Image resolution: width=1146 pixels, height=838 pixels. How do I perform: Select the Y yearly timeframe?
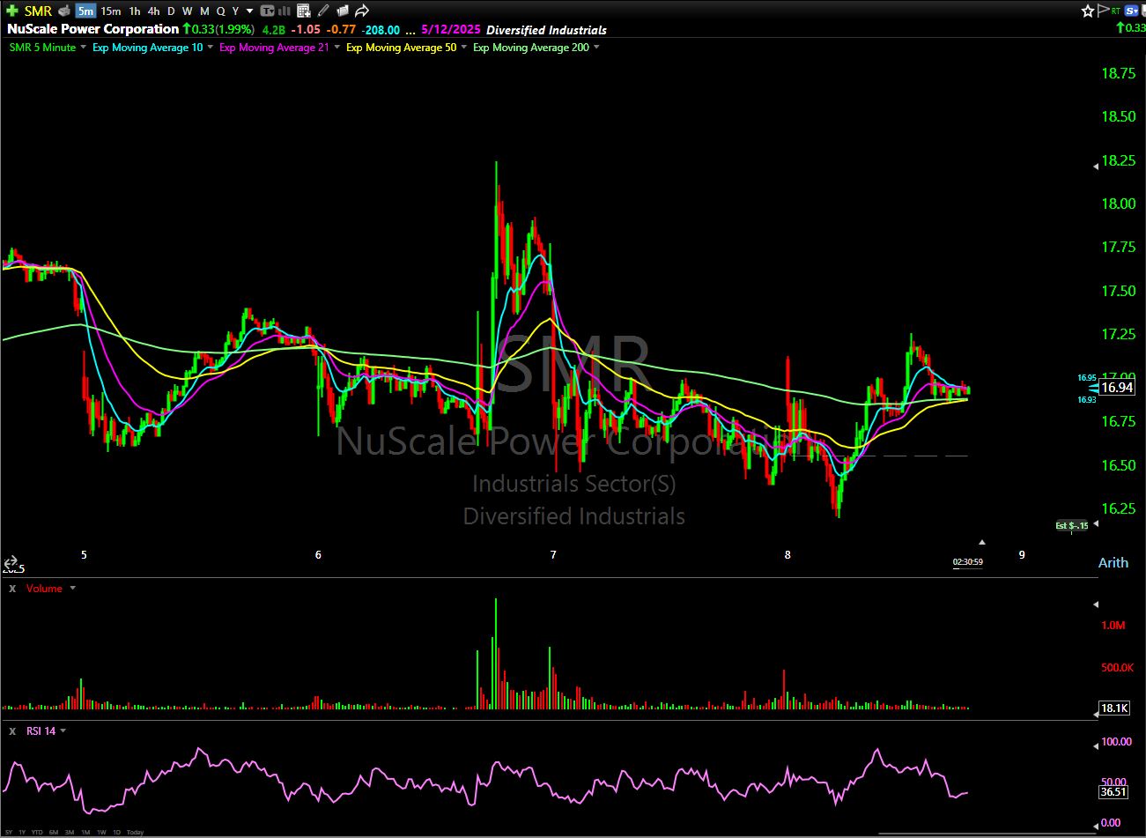click(235, 11)
